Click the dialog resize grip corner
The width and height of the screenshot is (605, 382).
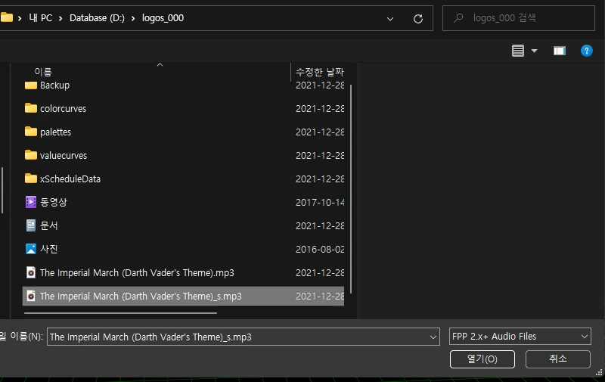599,372
